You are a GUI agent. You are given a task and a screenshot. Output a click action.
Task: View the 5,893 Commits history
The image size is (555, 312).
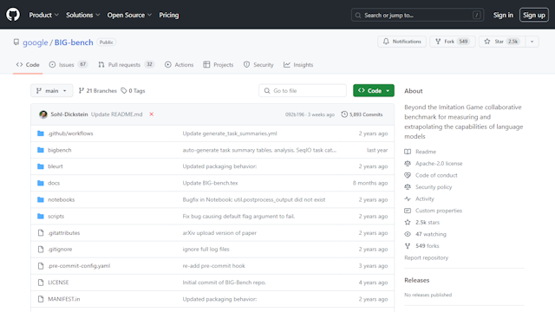pyautogui.click(x=362, y=114)
